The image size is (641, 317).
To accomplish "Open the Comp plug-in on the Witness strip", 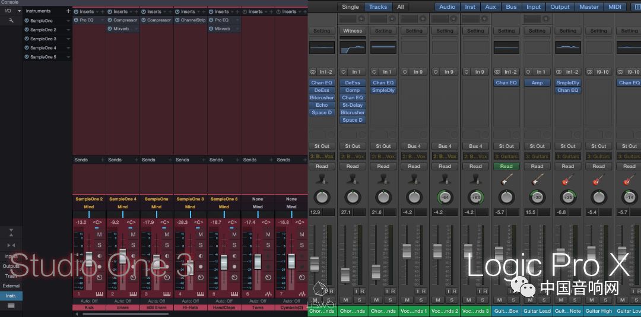I will pyautogui.click(x=353, y=90).
